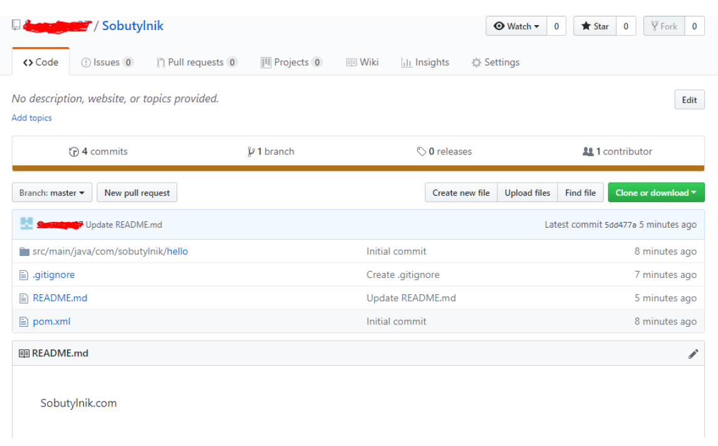718x446 pixels.
Task: Click the Wiki book icon
Action: pos(351,62)
